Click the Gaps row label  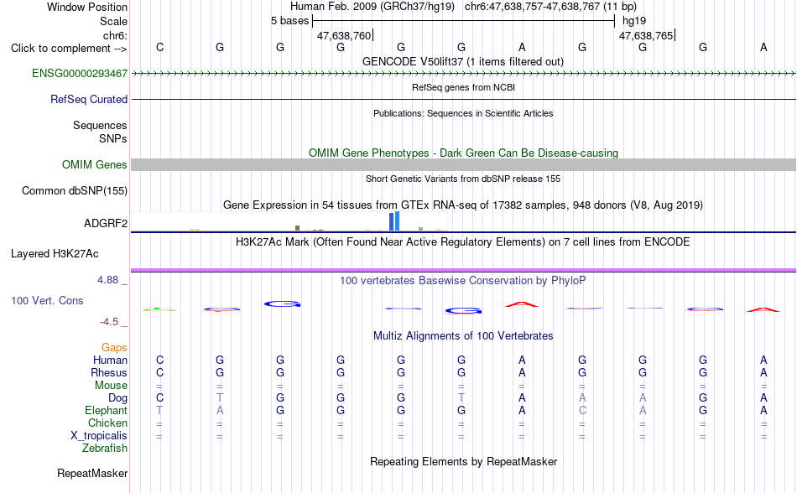click(114, 348)
